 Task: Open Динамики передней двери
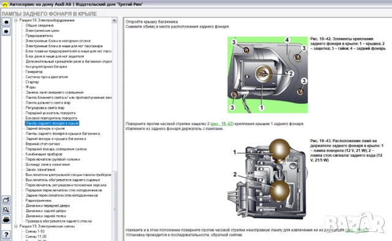[48, 205]
